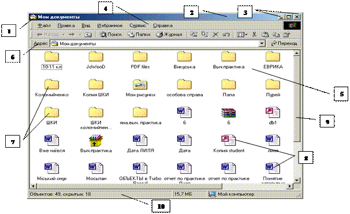Select the Копия ШКИ folder
The image size is (350, 214).
tap(96, 88)
